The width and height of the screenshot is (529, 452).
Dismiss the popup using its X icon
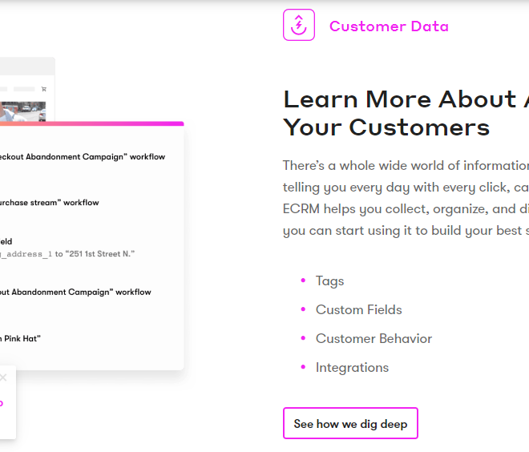(x=3, y=377)
